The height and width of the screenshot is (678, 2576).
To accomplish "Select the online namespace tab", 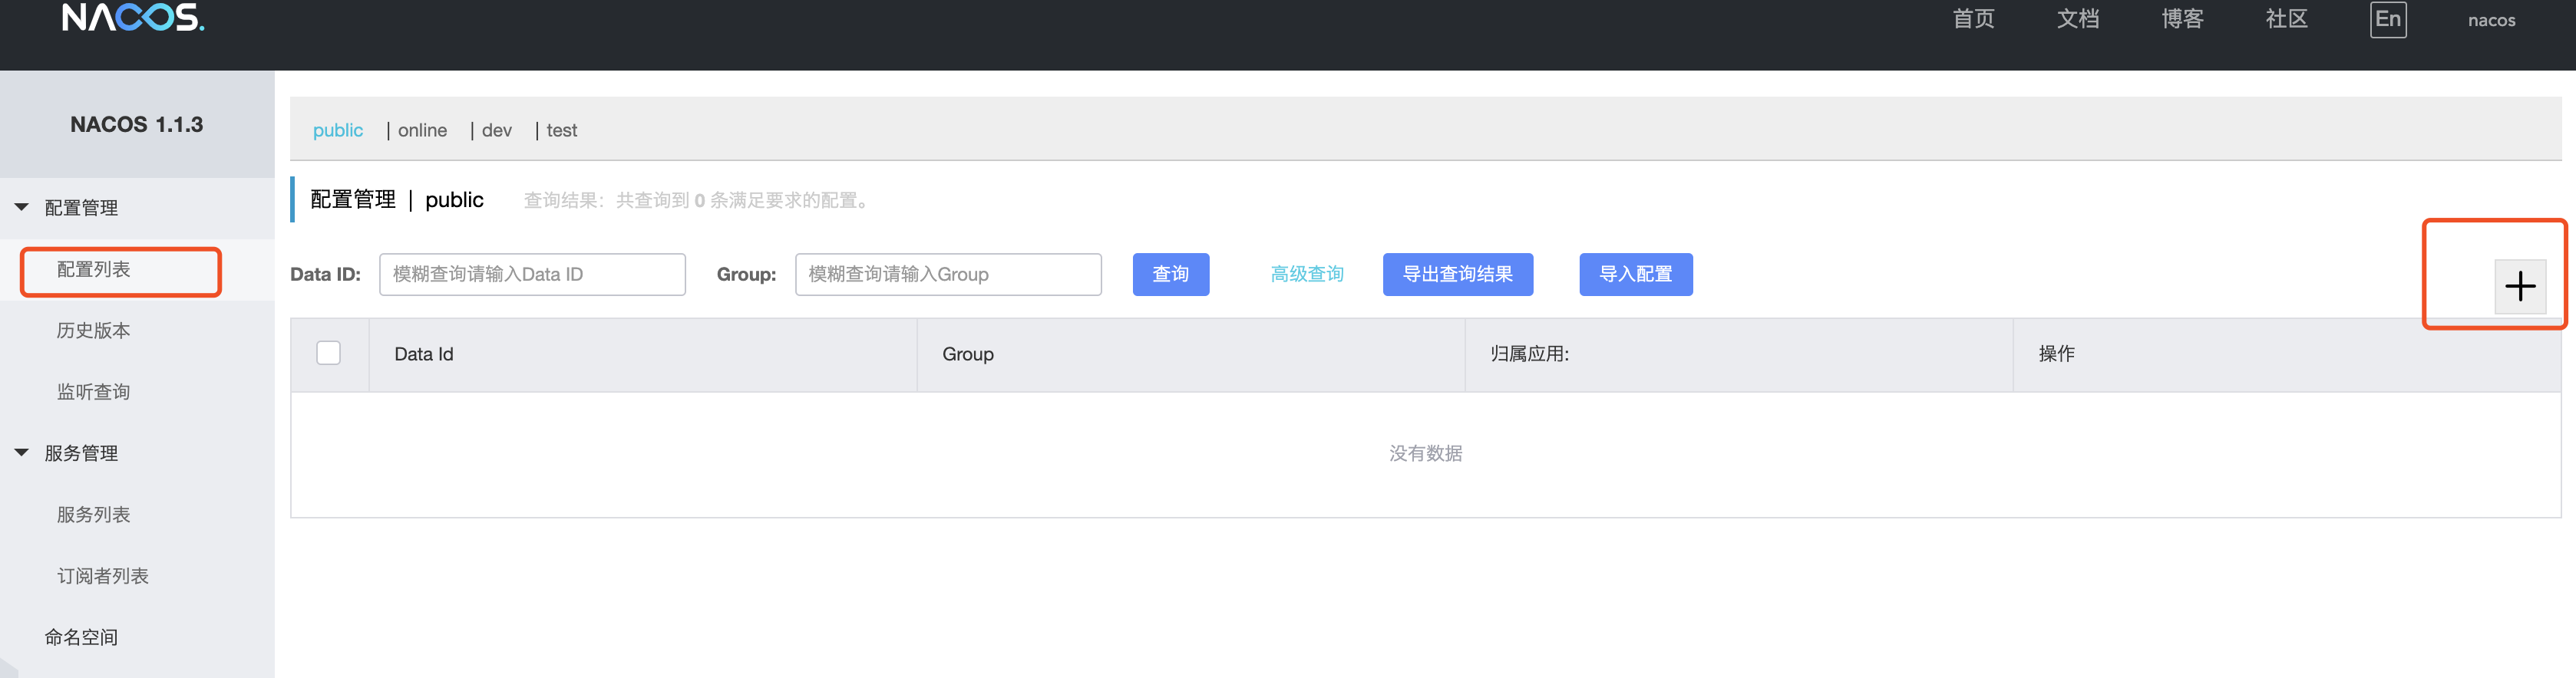I will (422, 130).
